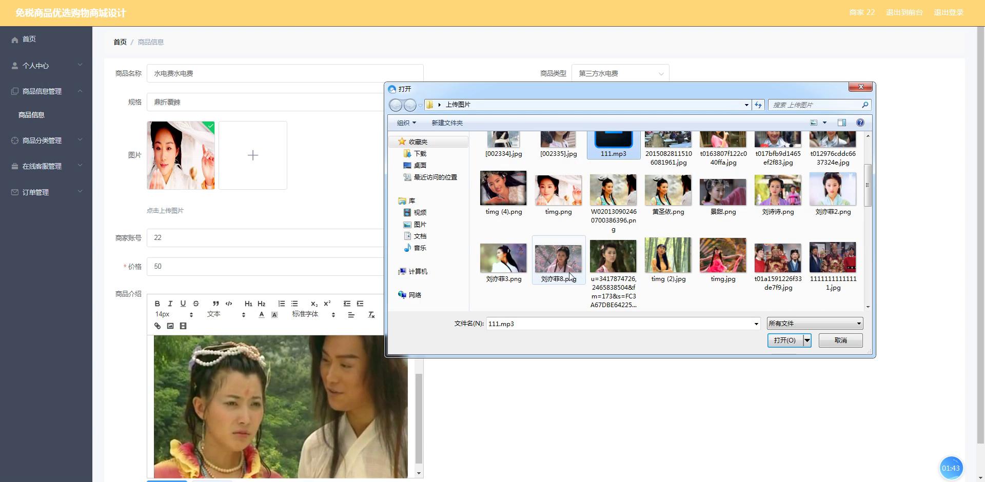Insert a blockquote in the editor
The width and height of the screenshot is (985, 482).
pyautogui.click(x=216, y=304)
